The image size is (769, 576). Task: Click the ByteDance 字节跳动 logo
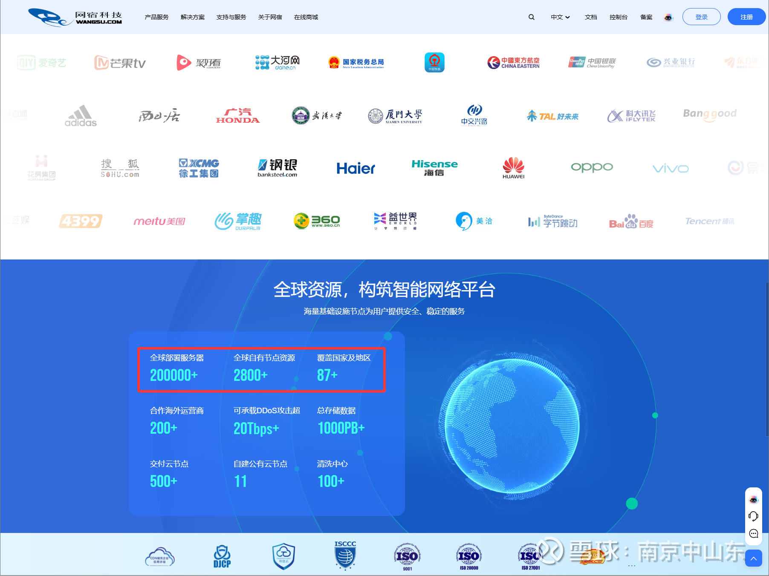553,221
